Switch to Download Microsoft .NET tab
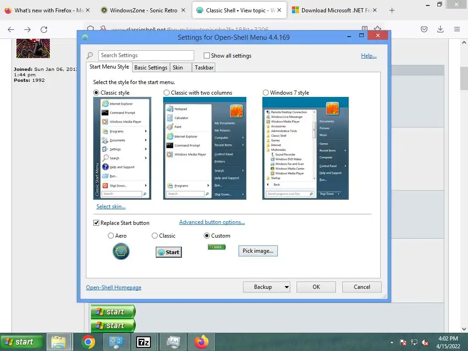The height and width of the screenshot is (351, 468). [x=334, y=10]
